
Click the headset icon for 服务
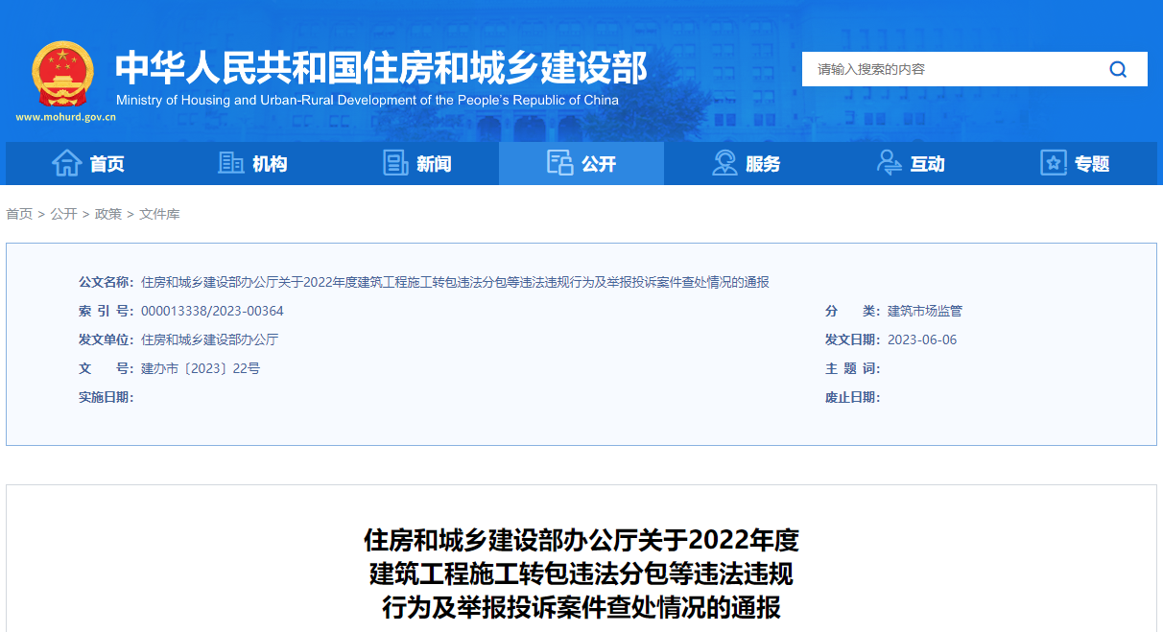pos(724,163)
